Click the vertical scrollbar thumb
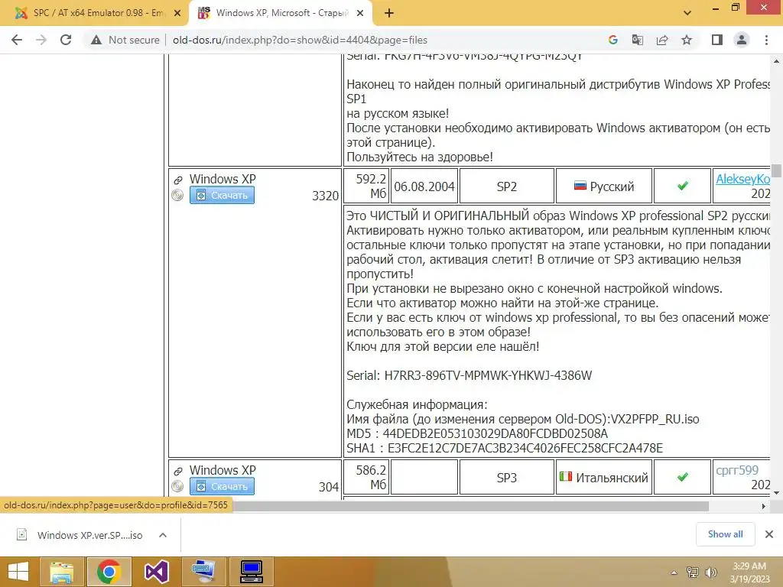 click(776, 170)
